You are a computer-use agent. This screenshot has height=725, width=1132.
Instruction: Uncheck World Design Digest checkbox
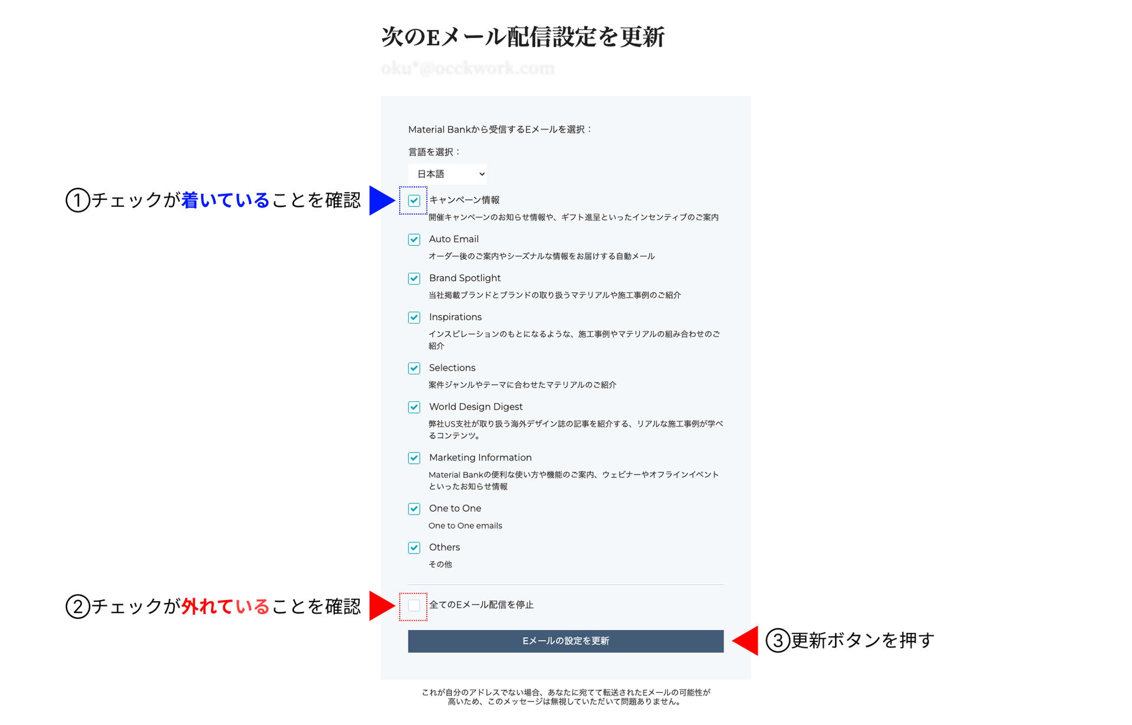pos(414,407)
